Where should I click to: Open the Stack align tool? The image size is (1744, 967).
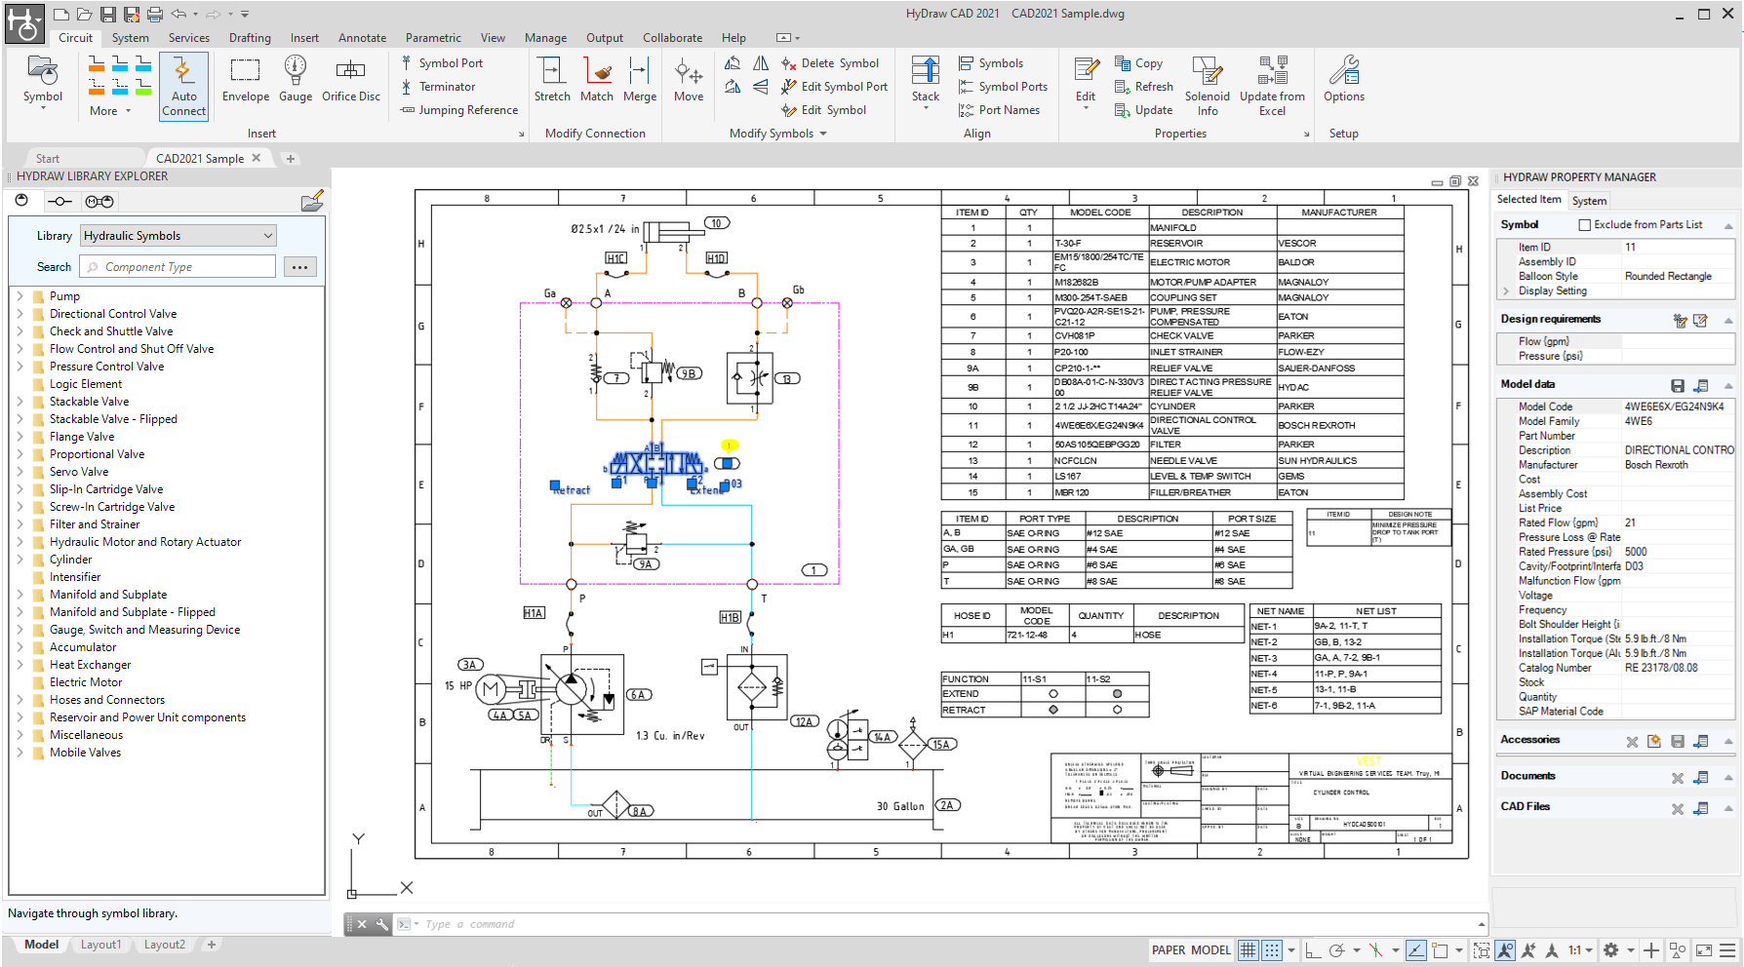coord(926,82)
